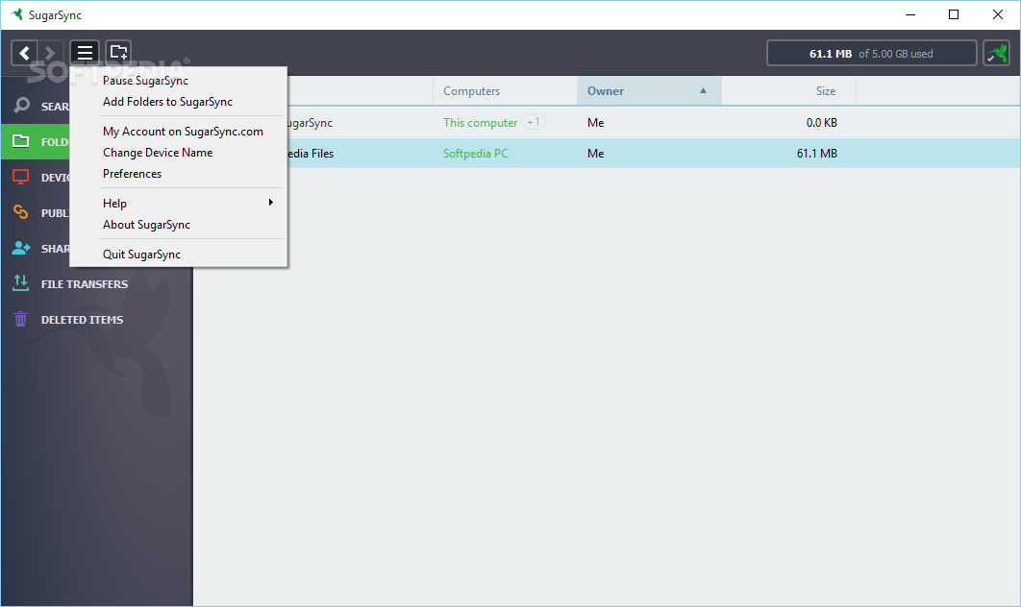Maximize the SugarSync window
This screenshot has height=607, width=1021.
click(x=954, y=14)
